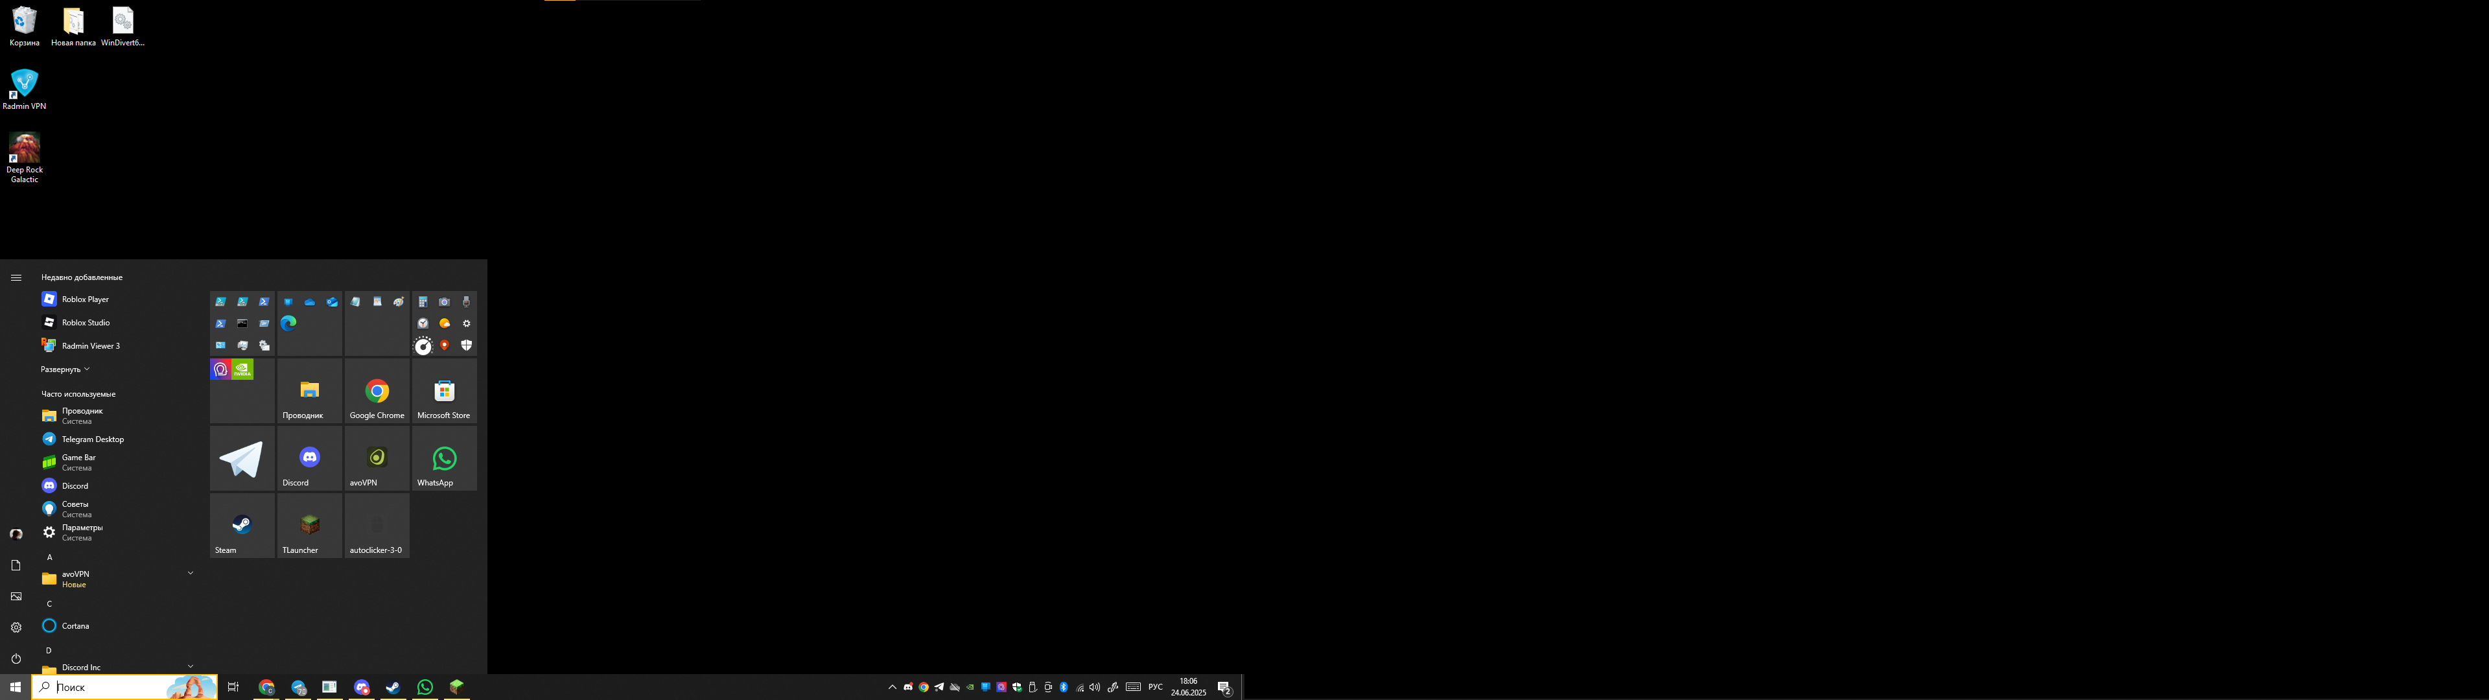Jump to letter C section header
This screenshot has width=2489, height=700.
[49, 603]
